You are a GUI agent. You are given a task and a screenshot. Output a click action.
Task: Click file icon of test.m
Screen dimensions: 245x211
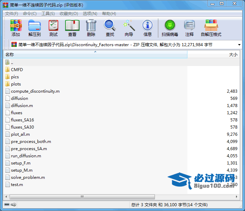pyautogui.click(x=8, y=184)
